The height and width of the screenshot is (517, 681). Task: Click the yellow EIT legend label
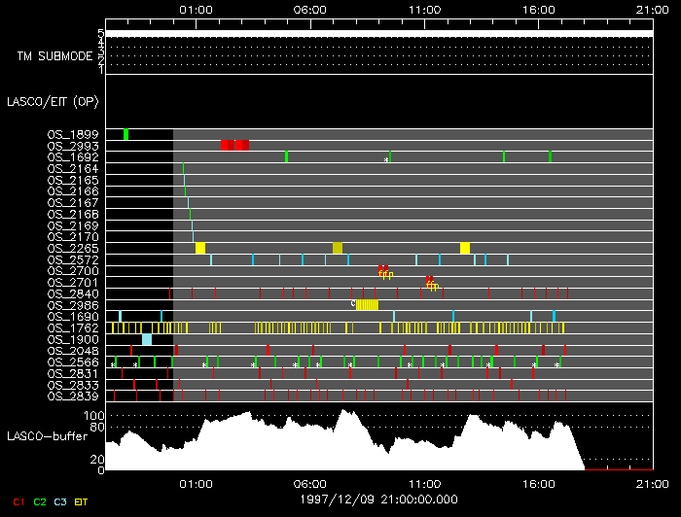82,501
